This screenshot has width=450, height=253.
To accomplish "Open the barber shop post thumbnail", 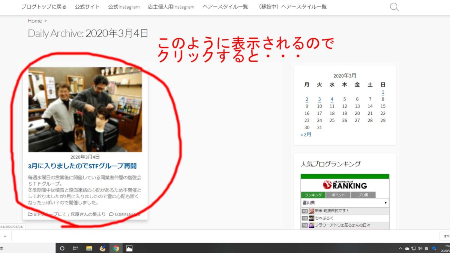I will click(85, 109).
